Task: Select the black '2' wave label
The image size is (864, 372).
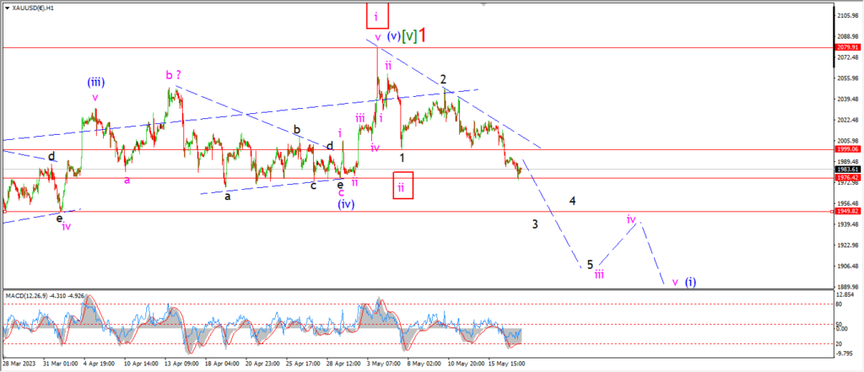Action: coord(443,79)
